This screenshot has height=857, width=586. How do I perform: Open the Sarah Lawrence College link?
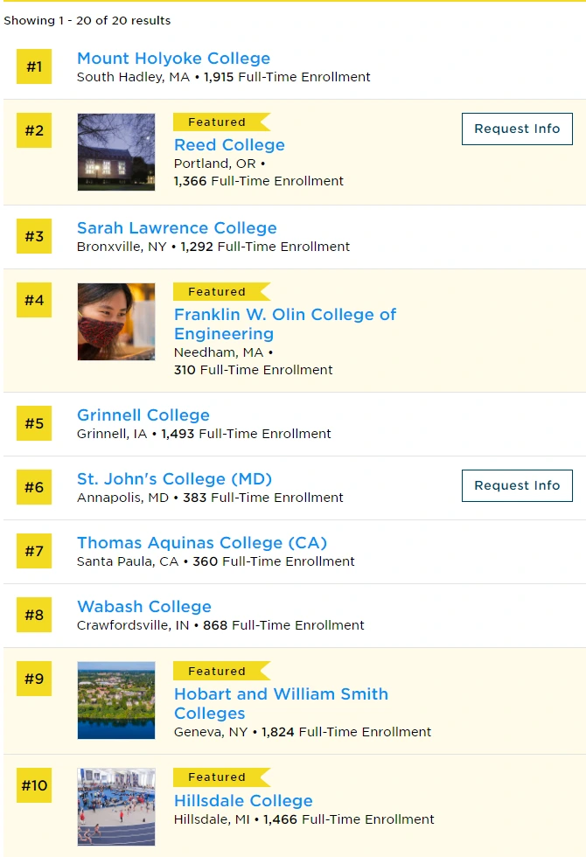pyautogui.click(x=177, y=228)
